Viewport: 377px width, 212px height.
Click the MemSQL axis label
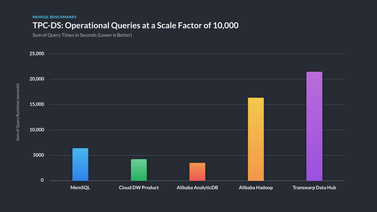point(80,188)
